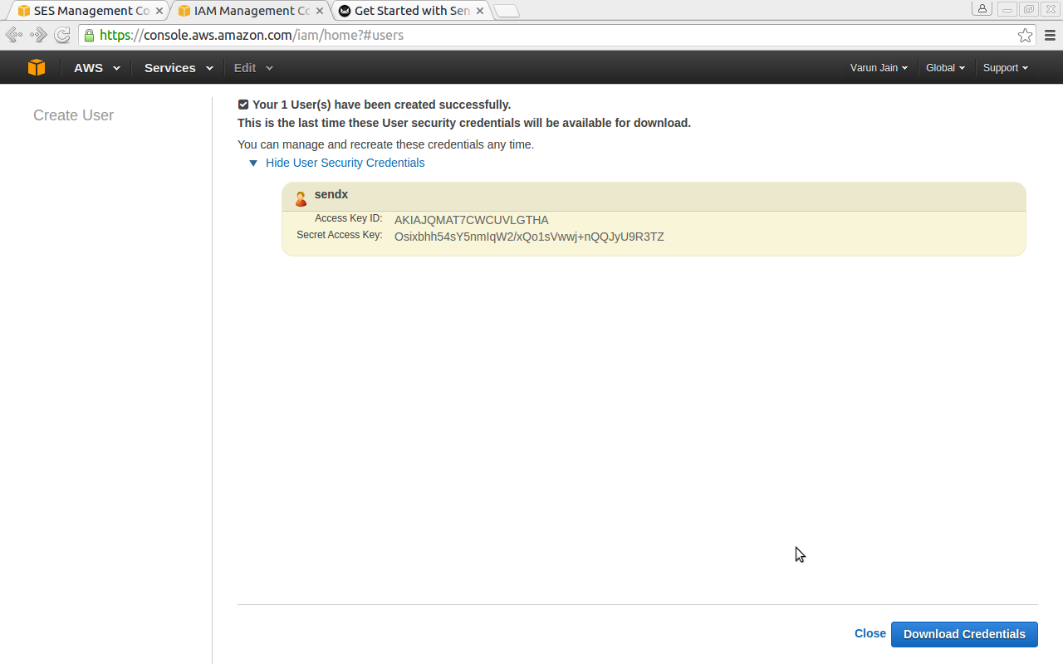Close the IAM Management Console tab
Screen dimensions: 1063x664
(319, 11)
